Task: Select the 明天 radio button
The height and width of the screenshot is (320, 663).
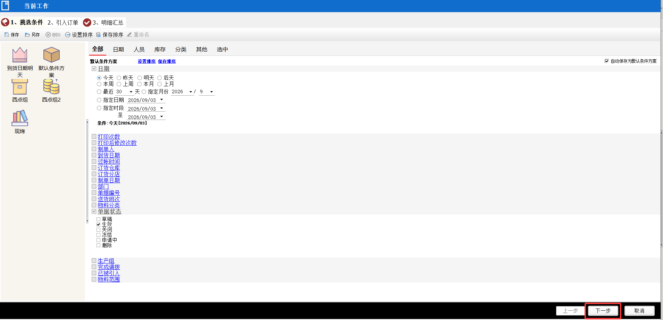Action: (140, 78)
